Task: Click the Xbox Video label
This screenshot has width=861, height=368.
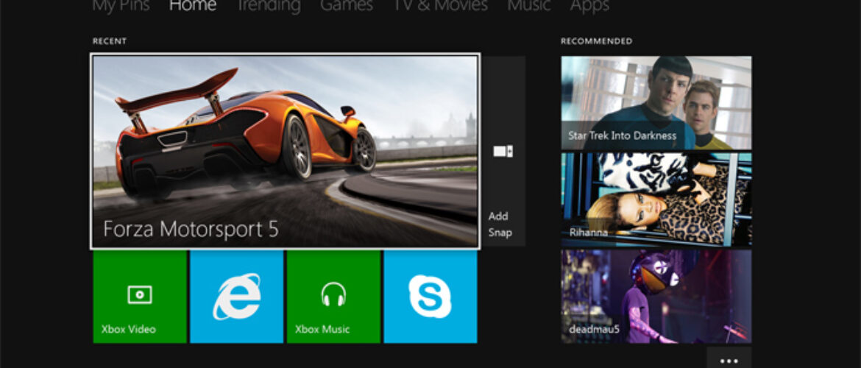Action: tap(129, 330)
